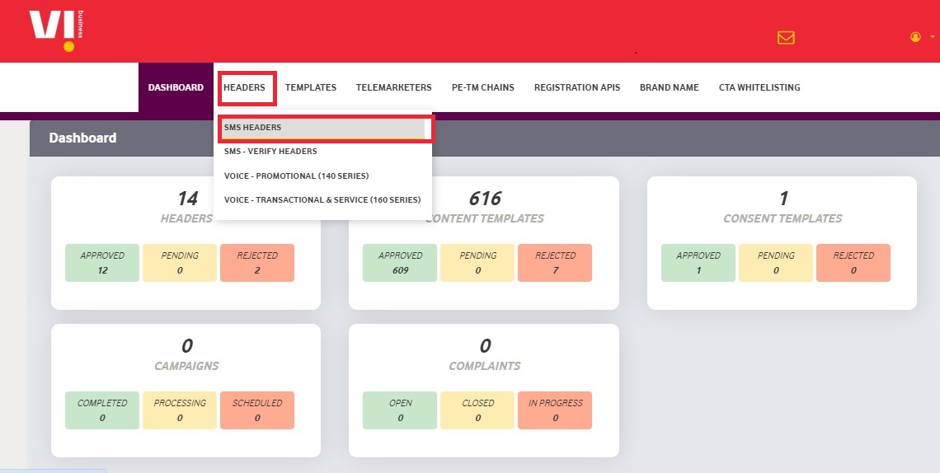940x473 pixels.
Task: Open the Headers menu
Action: tap(245, 87)
